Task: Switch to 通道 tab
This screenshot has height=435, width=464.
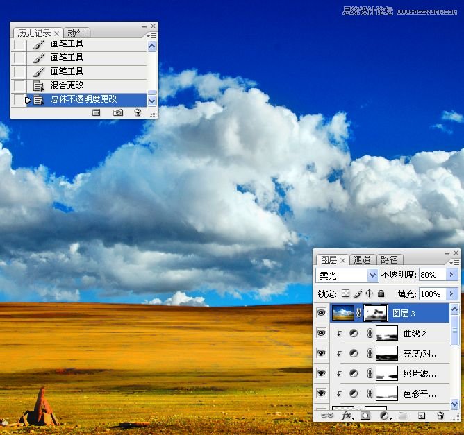Action: [362, 260]
